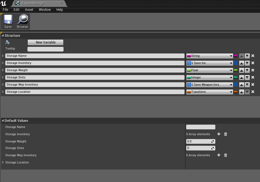Viewport: 260px width, 182px height.
Task: Move Storage Waight variable up
Action: click(242, 70)
